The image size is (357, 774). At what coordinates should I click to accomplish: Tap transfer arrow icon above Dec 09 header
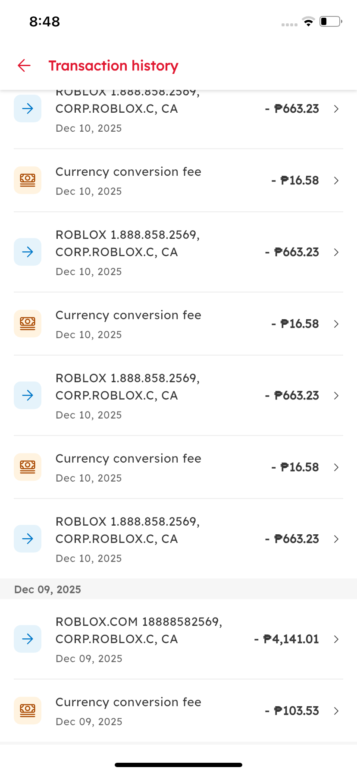(28, 539)
